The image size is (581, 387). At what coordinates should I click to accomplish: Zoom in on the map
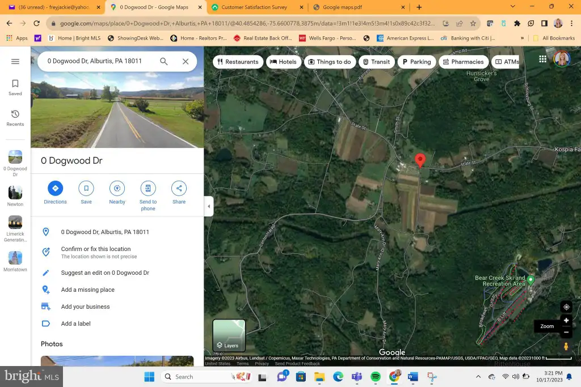[566, 320]
